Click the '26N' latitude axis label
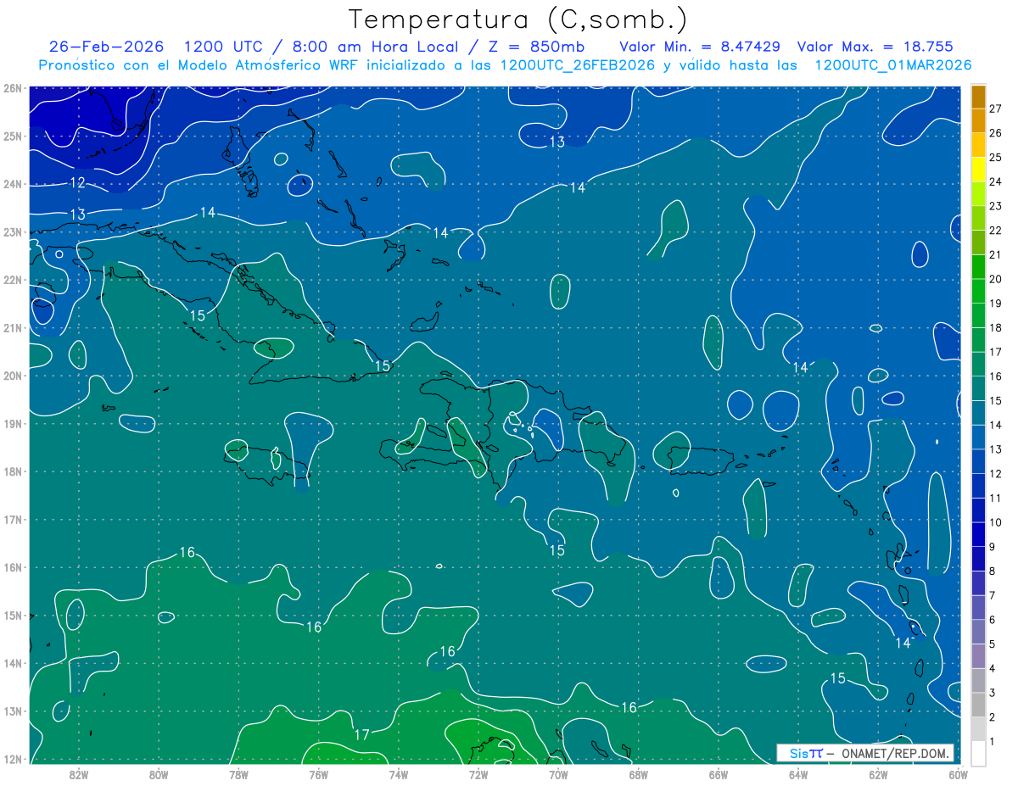The height and width of the screenshot is (786, 1018). (13, 88)
